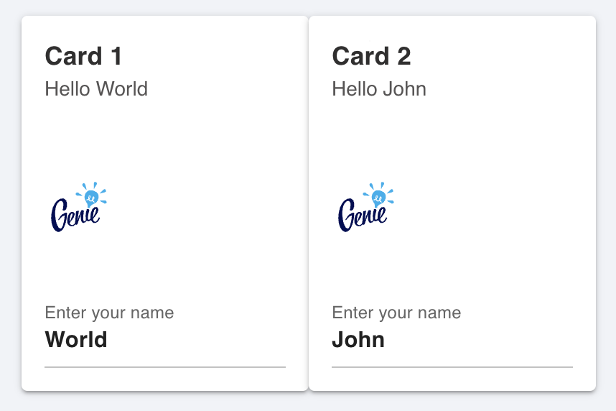Click the Genie script text in Card 1
616x411 pixels.
pos(75,215)
